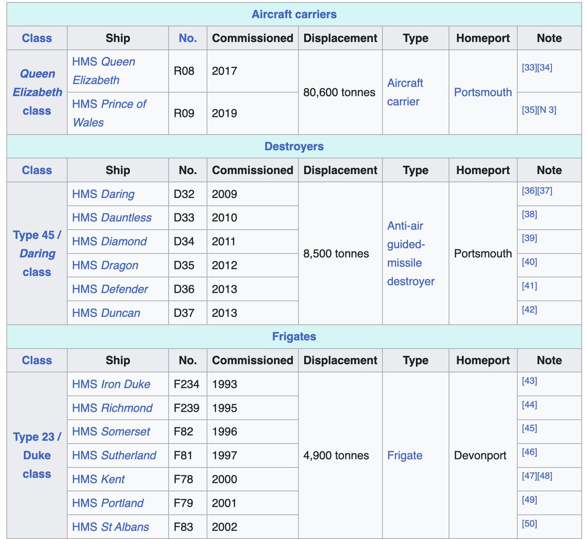Open the HMS Richmond link
Image resolution: width=587 pixels, height=539 pixels.
coord(113,408)
